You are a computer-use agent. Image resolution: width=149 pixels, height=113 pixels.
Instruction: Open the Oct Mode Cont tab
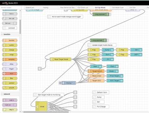[x=118, y=8]
